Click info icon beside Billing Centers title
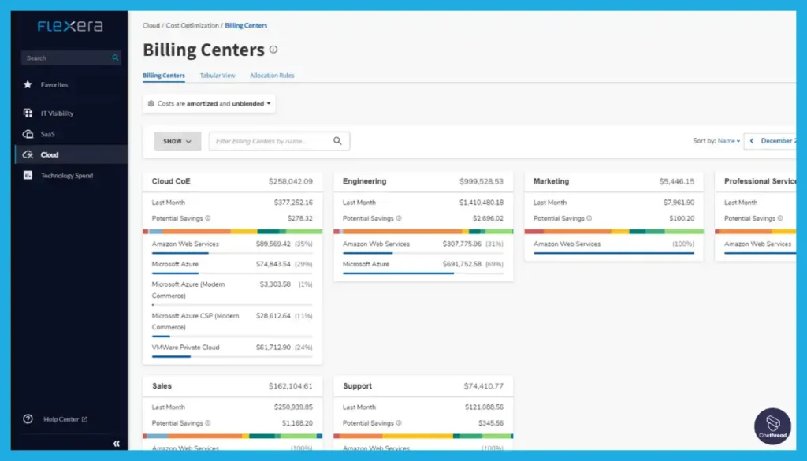Viewport: 807px width, 461px height. click(x=273, y=50)
